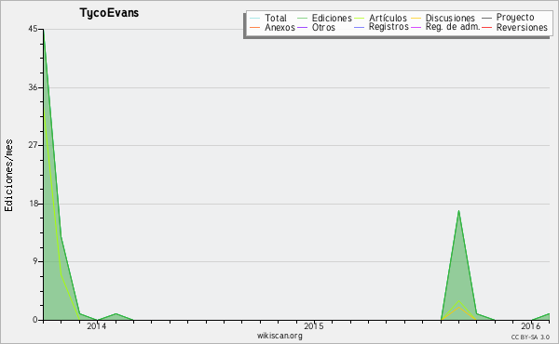559x344 pixels.
Task: Click the 45 y-axis value
Action: [33, 29]
